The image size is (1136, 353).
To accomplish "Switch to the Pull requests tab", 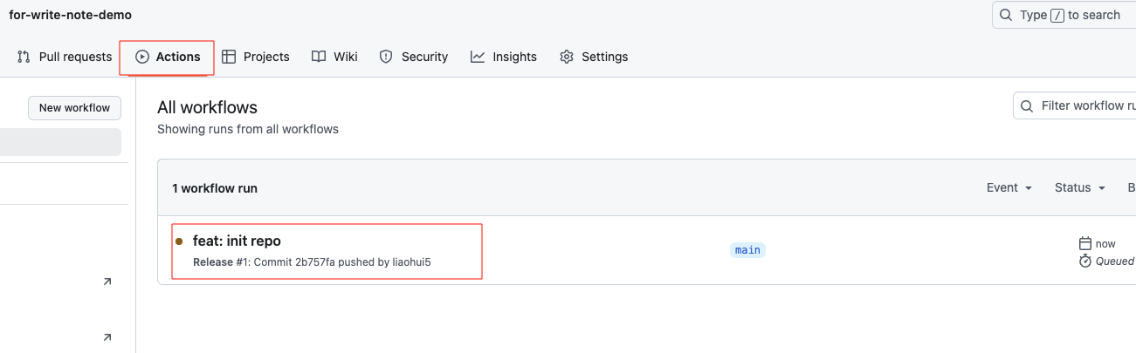I will (x=65, y=57).
